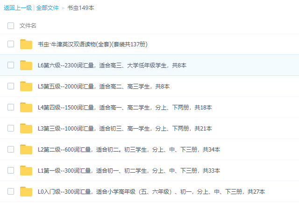The image size is (299, 204).
Task: Click the 文件名 column header
Action: (28, 26)
